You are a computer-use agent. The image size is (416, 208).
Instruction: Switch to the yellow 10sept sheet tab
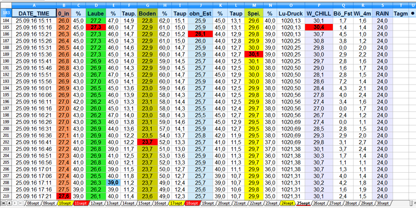[x=64, y=203]
